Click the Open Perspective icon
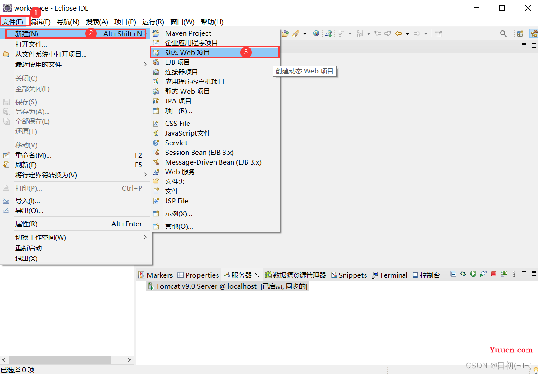Screen dimensions: 538x374 click(x=520, y=34)
